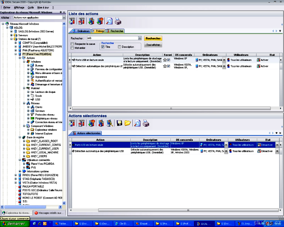This screenshot has width=284, height=227.
Task: Open the Rechercher search term dropdown
Action: (x=140, y=38)
